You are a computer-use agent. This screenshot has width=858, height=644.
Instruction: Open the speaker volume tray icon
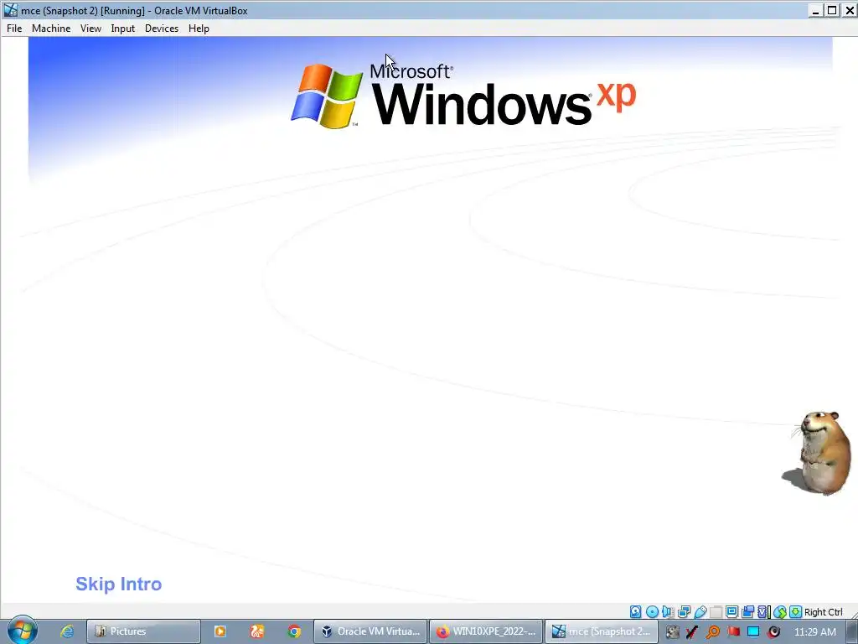[x=773, y=631]
